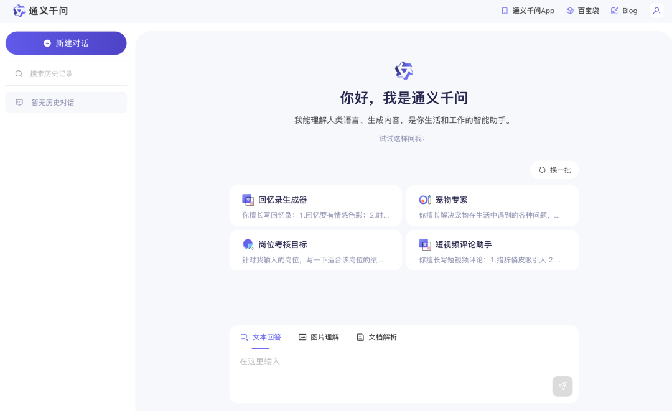Open the user profile avatar icon
Image resolution: width=672 pixels, height=411 pixels.
point(656,11)
